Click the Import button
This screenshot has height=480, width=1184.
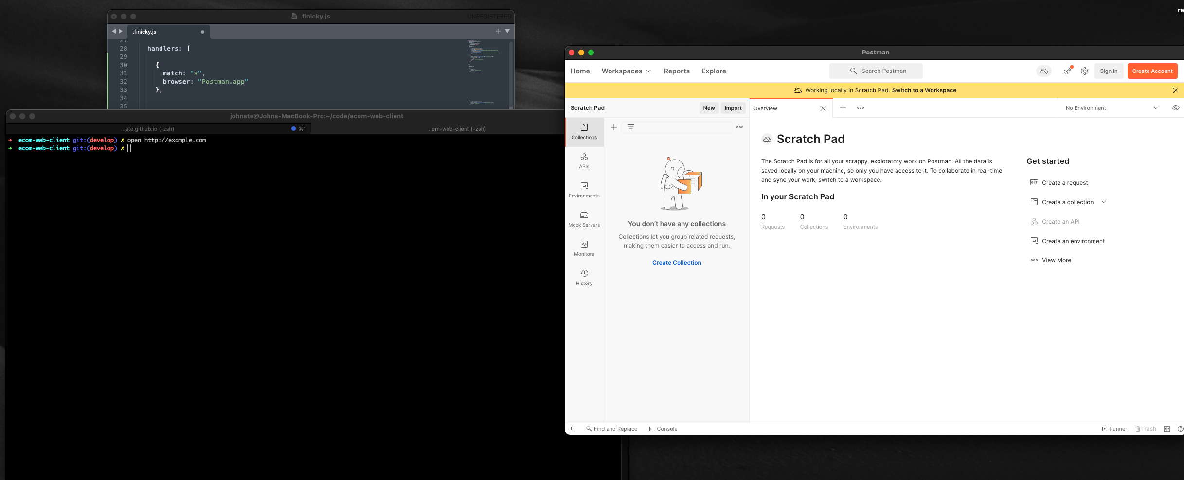(x=733, y=108)
